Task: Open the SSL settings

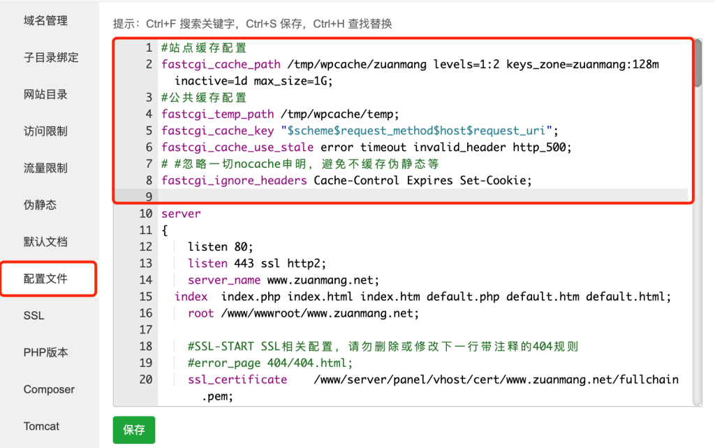Action: (33, 315)
